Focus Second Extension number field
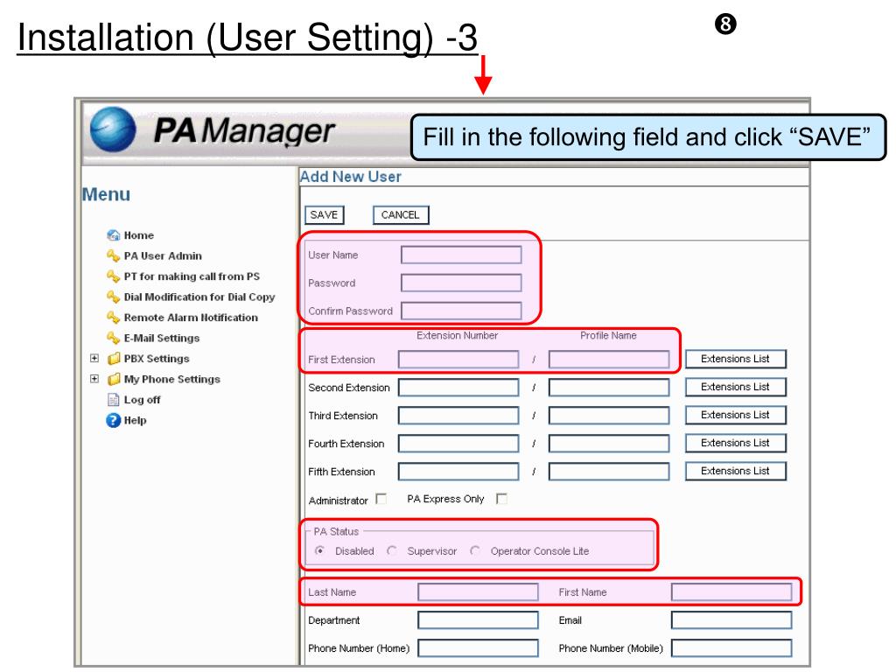This screenshot has height=672, width=896. [x=458, y=388]
